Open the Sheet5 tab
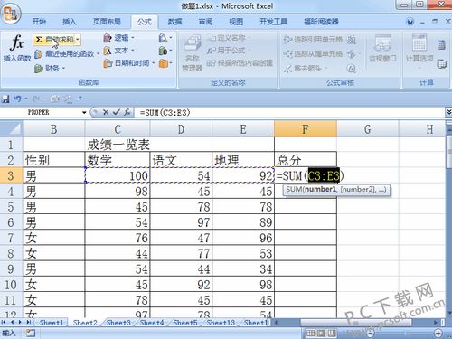The width and height of the screenshot is (452, 339). [x=185, y=323]
